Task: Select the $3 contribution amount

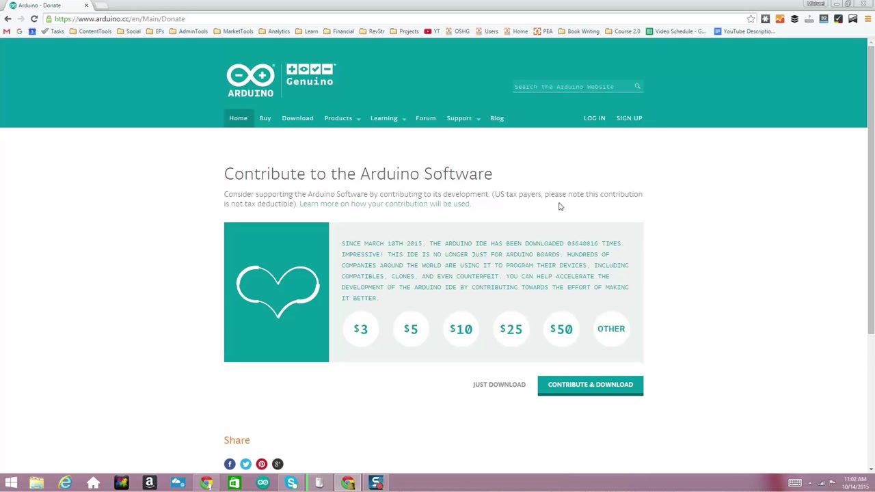Action: (x=360, y=329)
